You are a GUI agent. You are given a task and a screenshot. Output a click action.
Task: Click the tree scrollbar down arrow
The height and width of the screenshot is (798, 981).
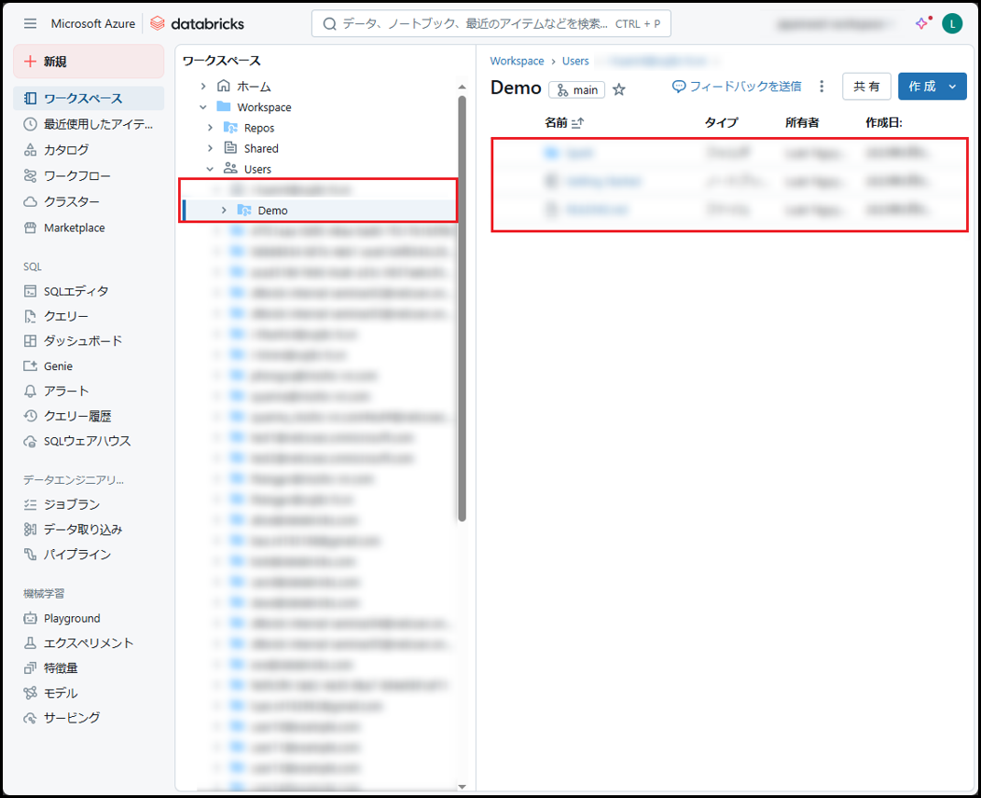point(462,787)
